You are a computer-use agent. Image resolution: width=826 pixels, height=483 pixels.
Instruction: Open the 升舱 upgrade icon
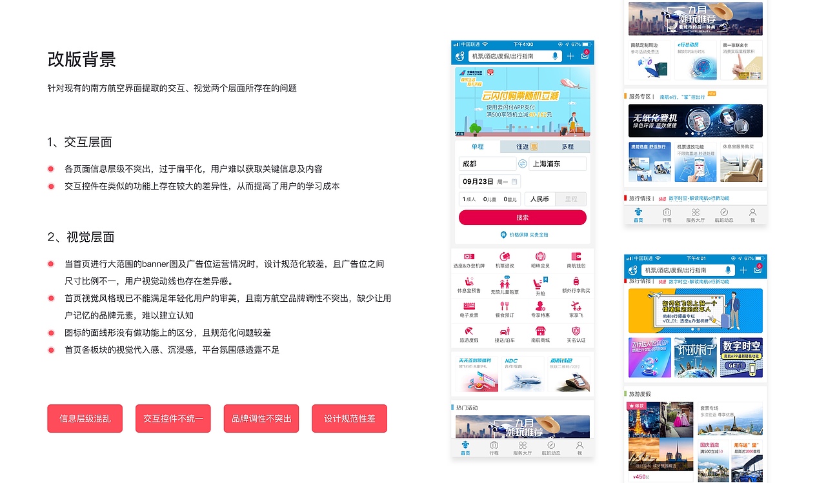tap(540, 284)
